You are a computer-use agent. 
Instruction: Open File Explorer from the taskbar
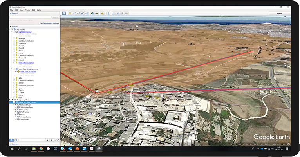tap(34, 148)
